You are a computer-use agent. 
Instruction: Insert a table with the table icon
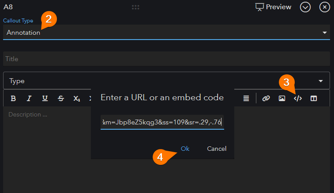pos(314,98)
